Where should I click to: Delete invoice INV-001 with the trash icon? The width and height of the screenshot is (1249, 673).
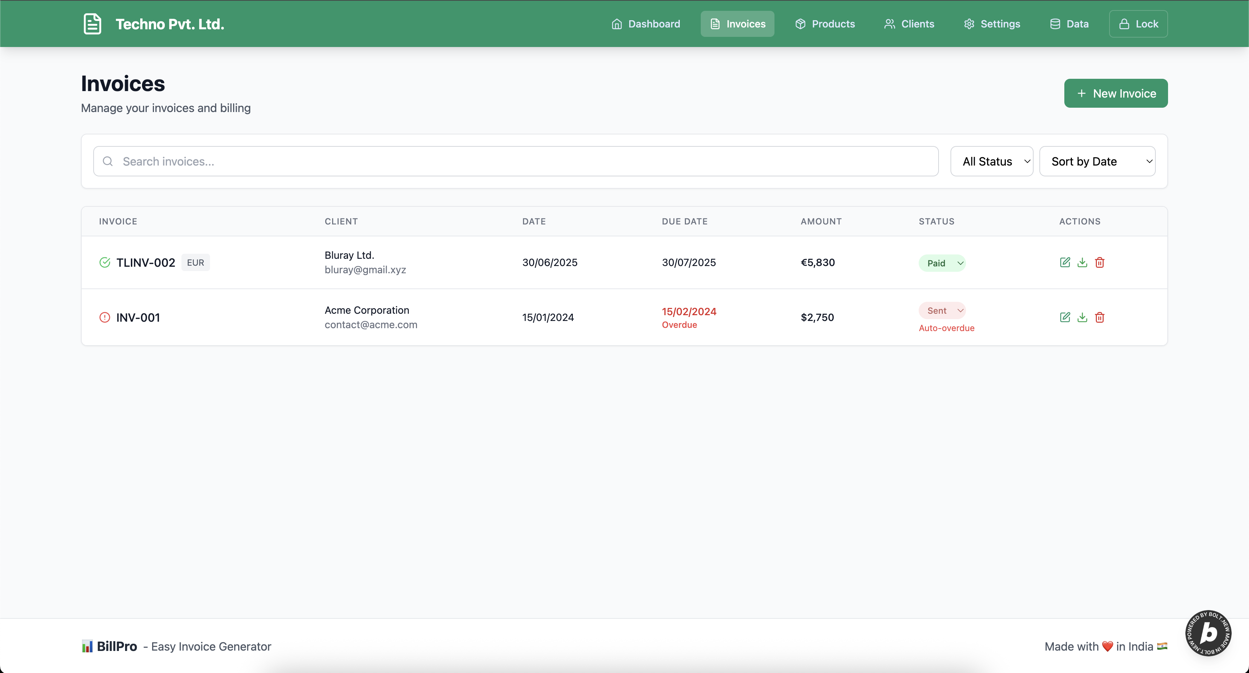click(x=1100, y=317)
